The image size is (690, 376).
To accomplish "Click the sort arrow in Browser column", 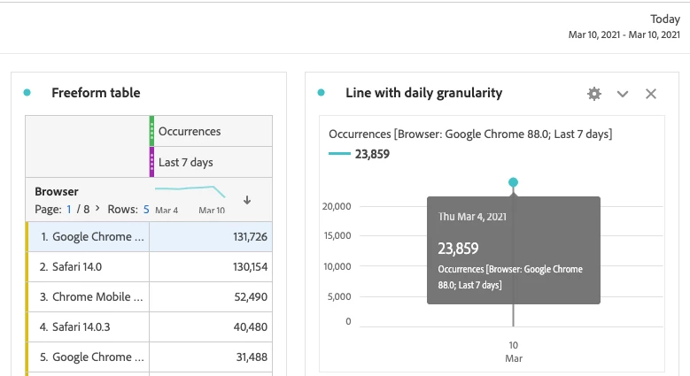I will pos(247,200).
